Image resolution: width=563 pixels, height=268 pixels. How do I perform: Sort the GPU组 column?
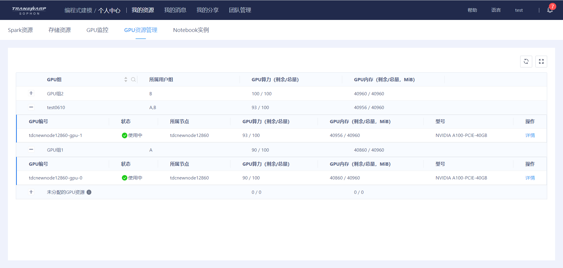tap(126, 79)
